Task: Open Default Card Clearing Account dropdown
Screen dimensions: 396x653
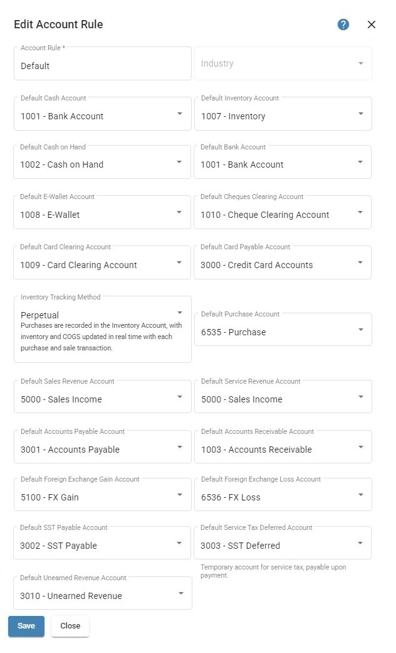Action: (x=102, y=262)
